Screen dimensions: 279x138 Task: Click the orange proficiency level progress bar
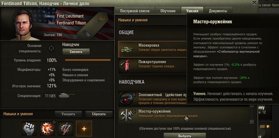[88, 60]
